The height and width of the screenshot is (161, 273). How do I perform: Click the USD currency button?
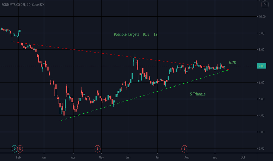[265, 4]
